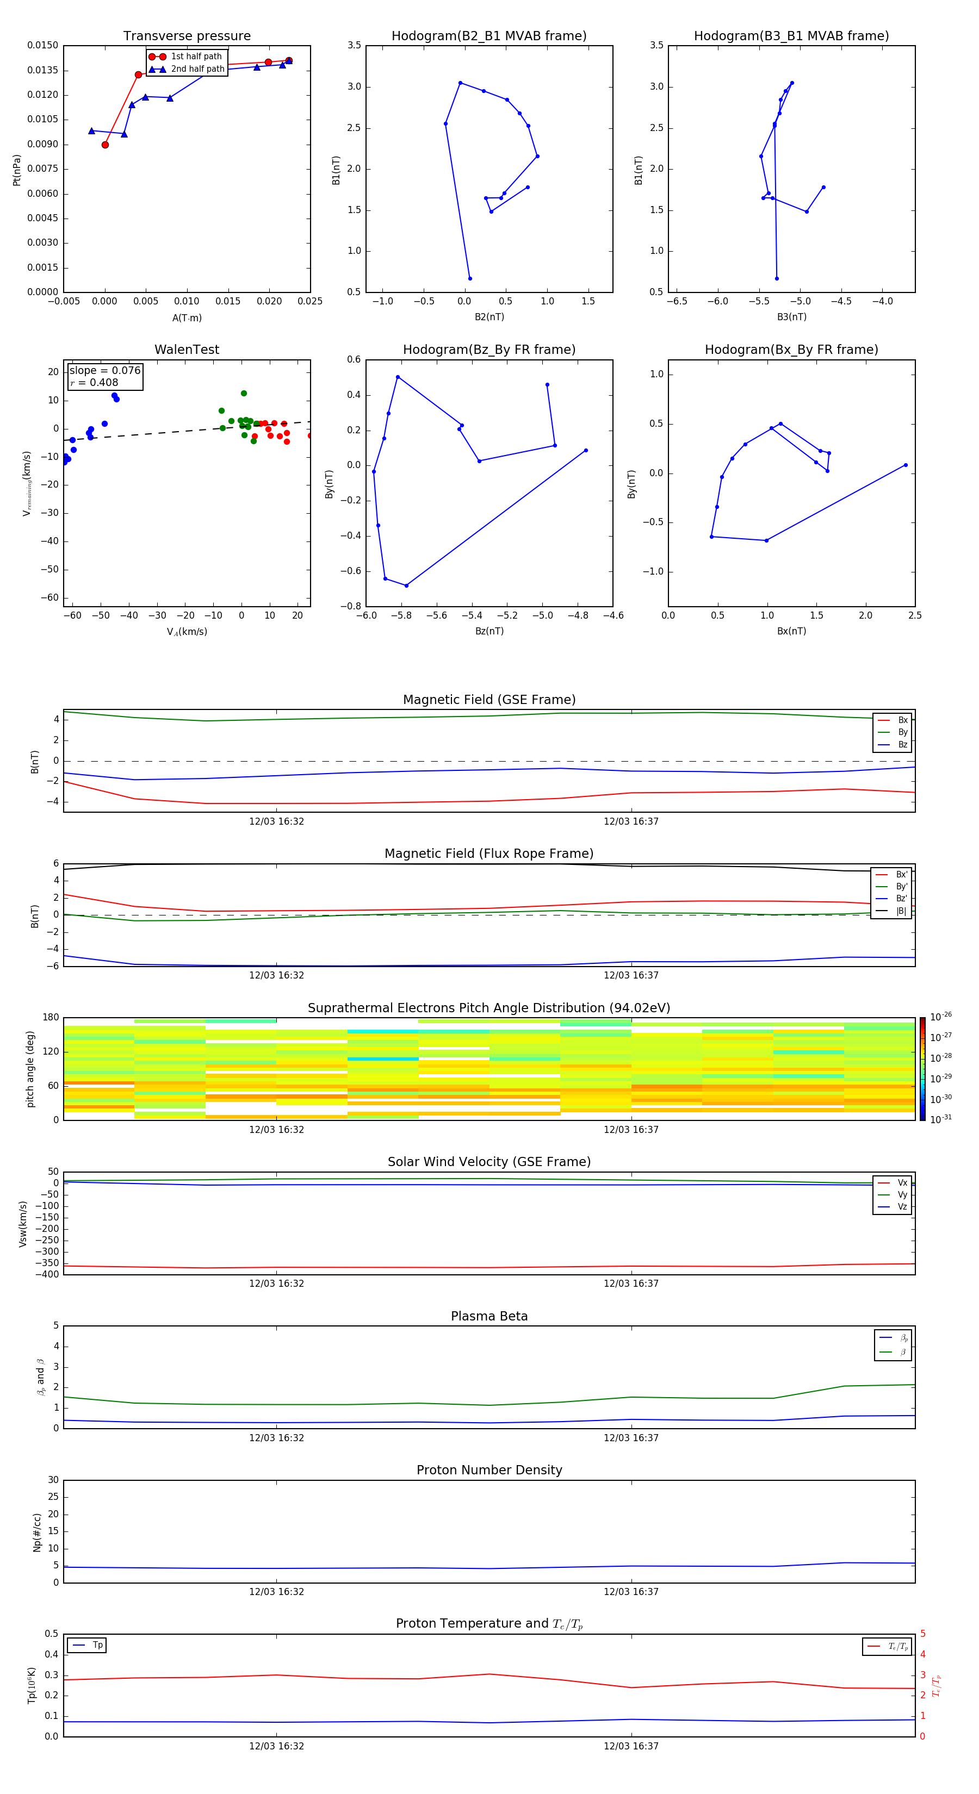This screenshot has width=979, height=1794.
Task: Click '12/03 16:37' tick under GSE Magnetic Field plot
Action: pyautogui.click(x=631, y=821)
